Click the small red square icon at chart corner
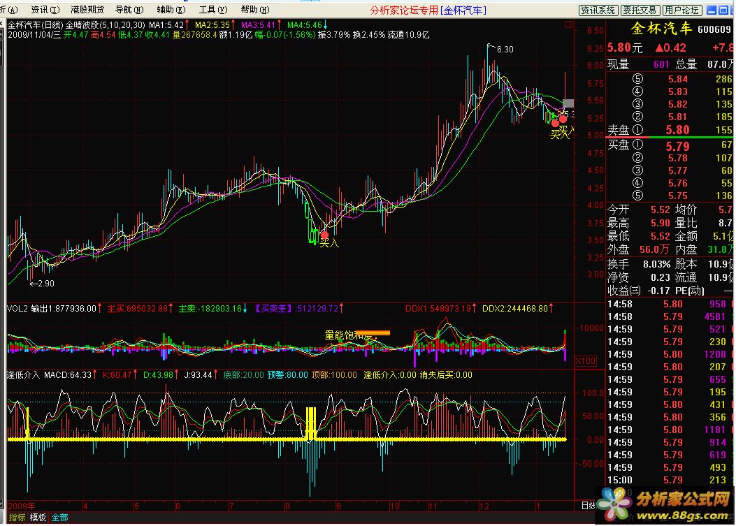The image size is (736, 526). [x=569, y=24]
